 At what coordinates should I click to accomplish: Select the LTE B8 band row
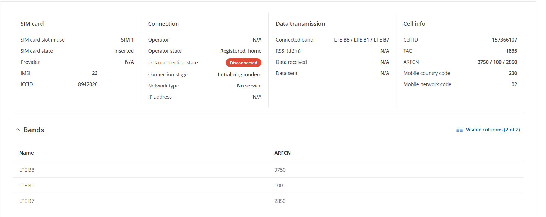point(268,170)
